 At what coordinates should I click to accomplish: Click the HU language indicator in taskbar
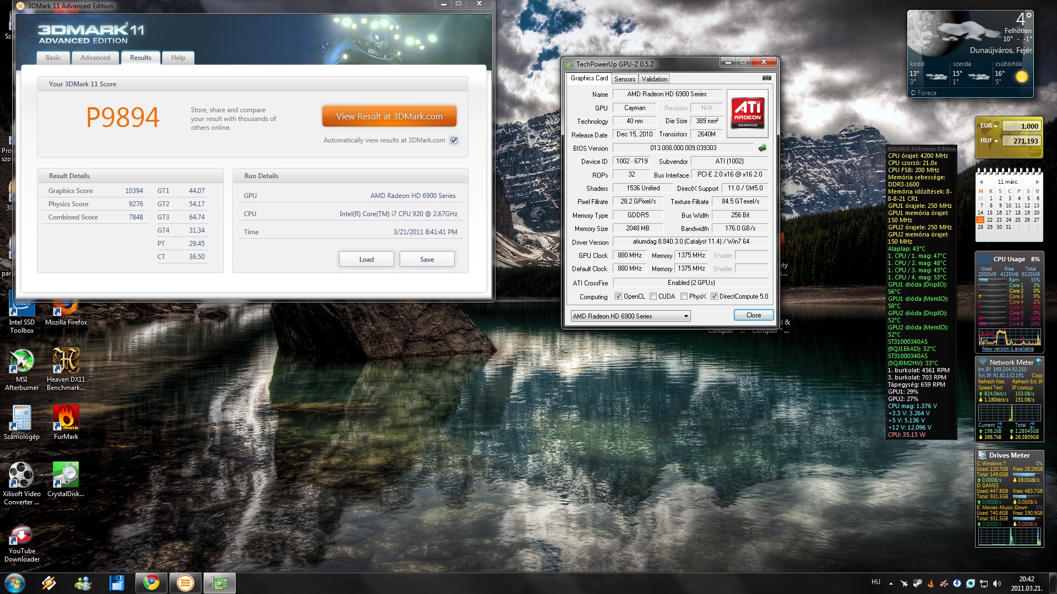pyautogui.click(x=876, y=582)
